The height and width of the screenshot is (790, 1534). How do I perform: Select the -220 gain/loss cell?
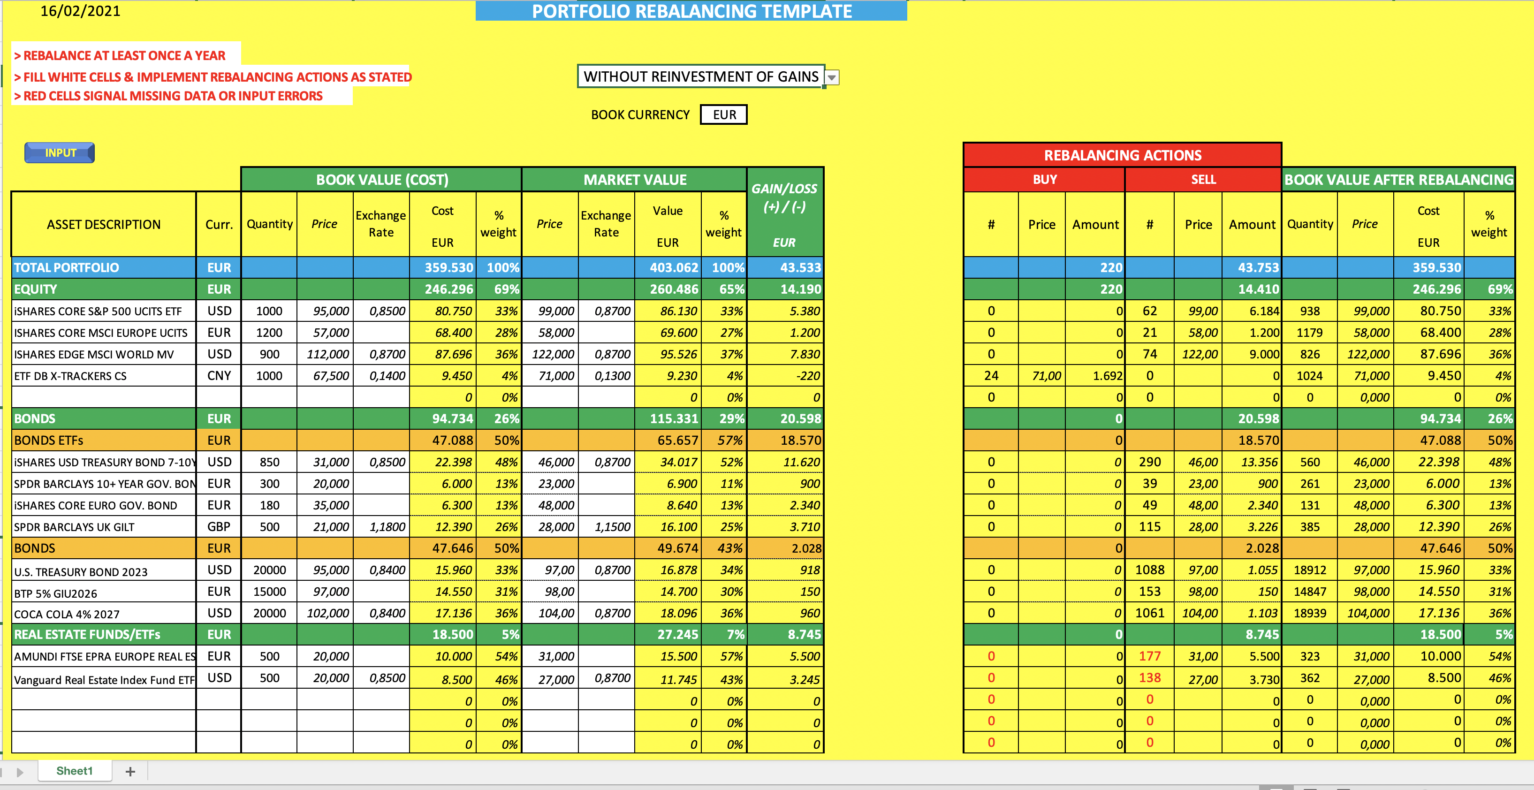[785, 376]
